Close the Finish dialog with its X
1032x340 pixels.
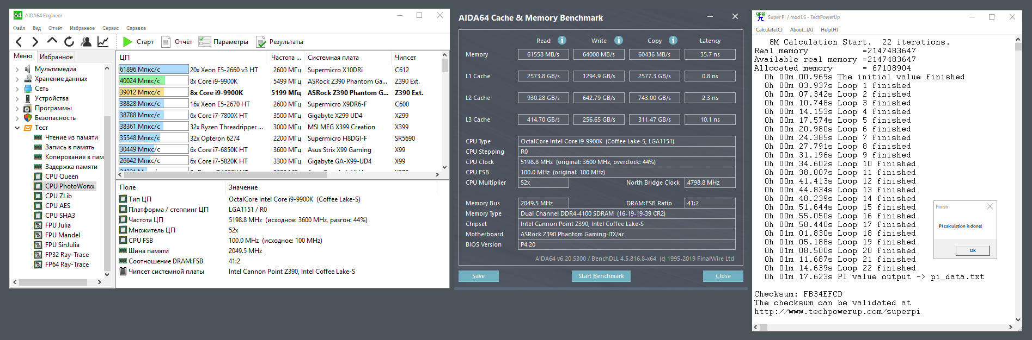pyautogui.click(x=990, y=206)
